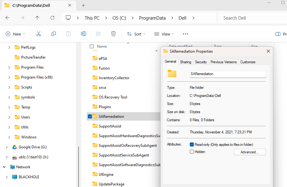Image resolution: width=287 pixels, height=187 pixels.
Task: Open the View dropdown
Action: coord(164,34)
